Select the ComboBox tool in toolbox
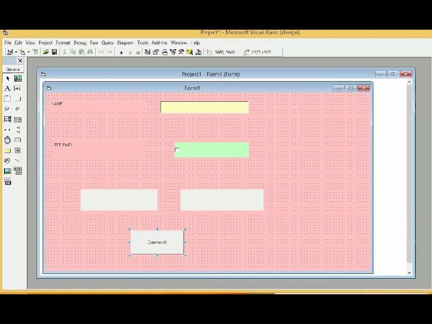The width and height of the screenshot is (432, 324). 7,119
